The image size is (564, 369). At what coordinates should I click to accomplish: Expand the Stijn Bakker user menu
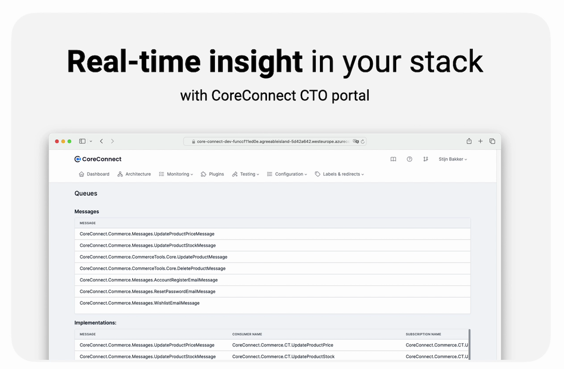453,159
